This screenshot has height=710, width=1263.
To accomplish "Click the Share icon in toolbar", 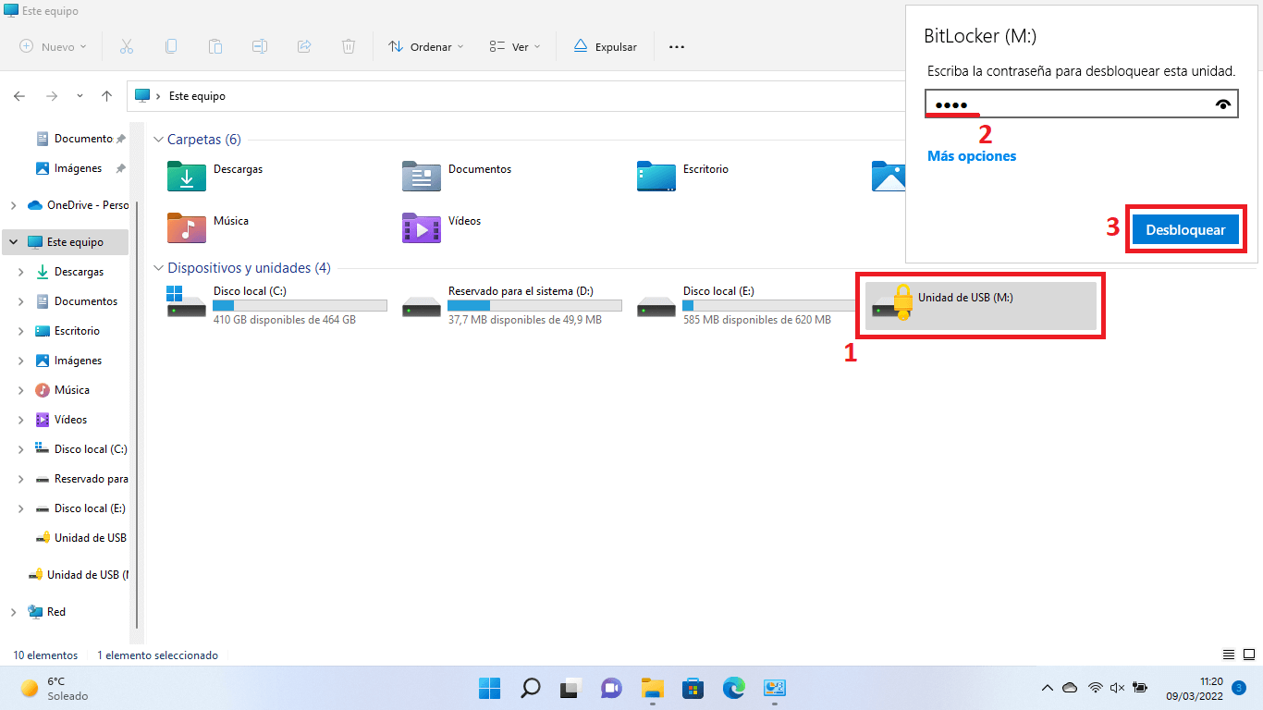I will 304,46.
